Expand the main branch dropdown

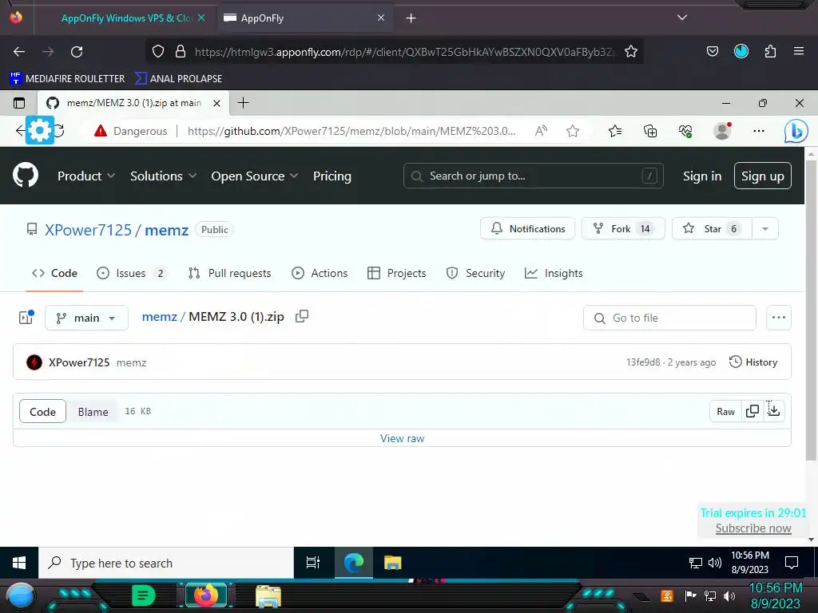(86, 318)
